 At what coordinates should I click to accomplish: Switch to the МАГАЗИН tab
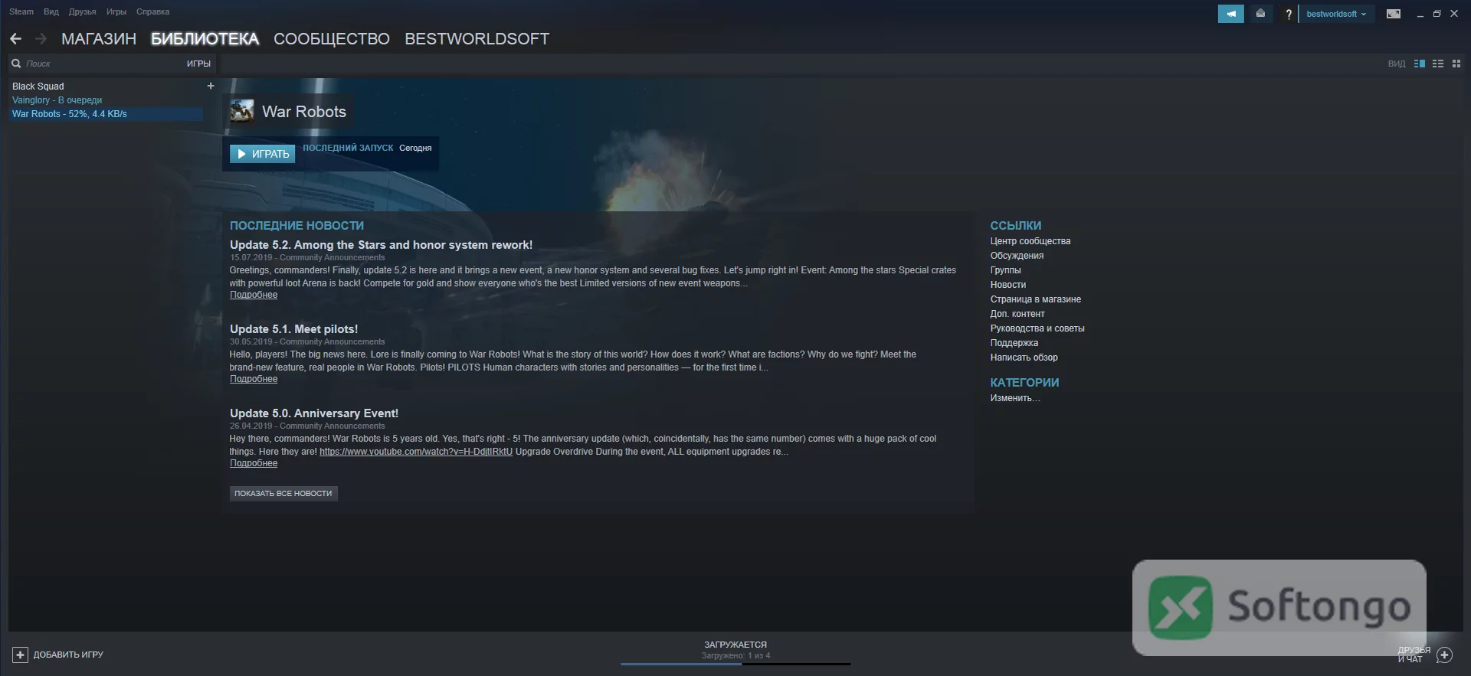99,38
